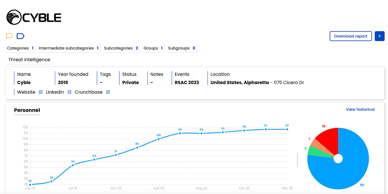Viewport: 388px width, 194px height.
Task: Click the Jan 22 axis label
Action: (x=116, y=188)
